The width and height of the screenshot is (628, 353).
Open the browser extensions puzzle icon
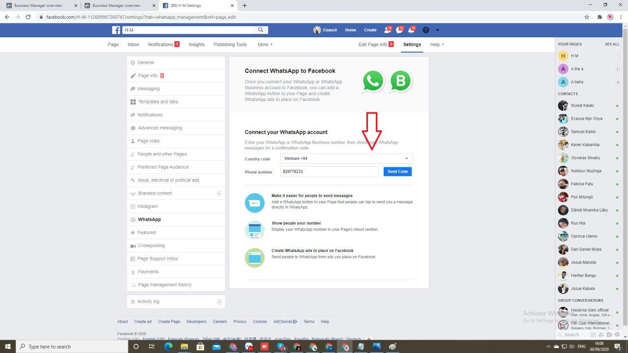tap(599, 17)
